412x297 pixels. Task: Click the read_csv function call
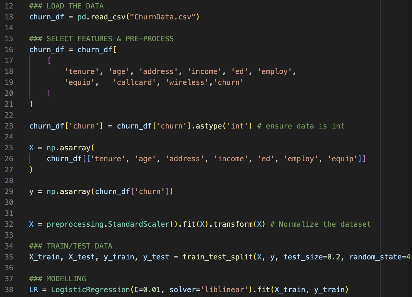point(108,17)
